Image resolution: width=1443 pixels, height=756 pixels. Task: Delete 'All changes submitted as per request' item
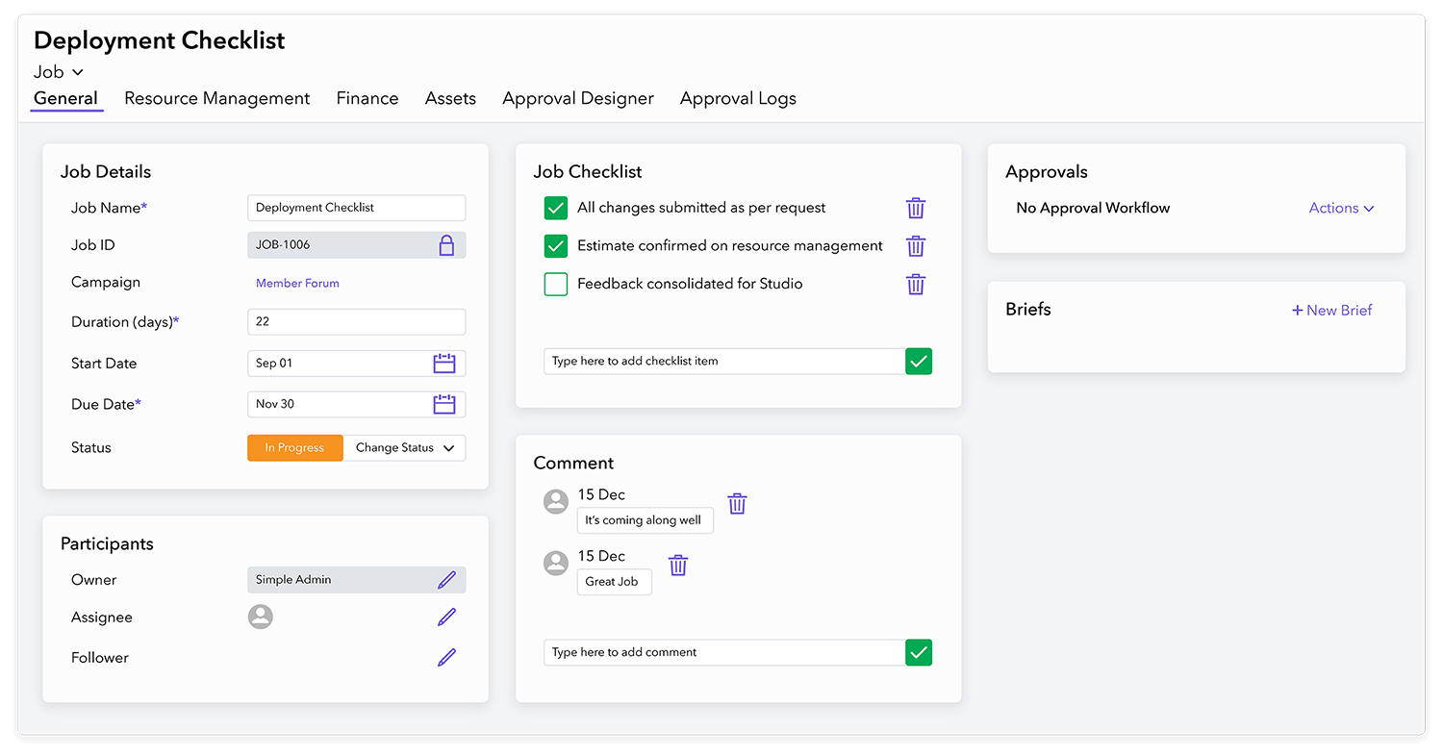pos(916,208)
